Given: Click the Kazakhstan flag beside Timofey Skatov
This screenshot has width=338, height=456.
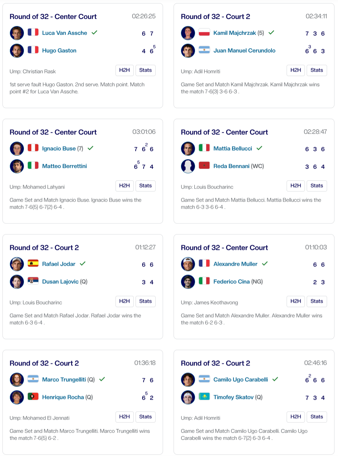Looking at the screenshot, I should 204,397.
